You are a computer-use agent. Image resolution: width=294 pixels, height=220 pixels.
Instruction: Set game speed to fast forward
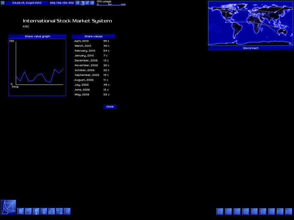coord(87,3)
